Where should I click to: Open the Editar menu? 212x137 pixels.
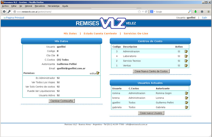(14, 6)
